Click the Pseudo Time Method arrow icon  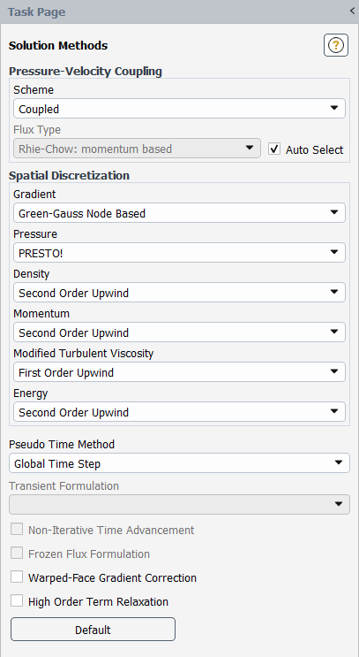pyautogui.click(x=339, y=462)
